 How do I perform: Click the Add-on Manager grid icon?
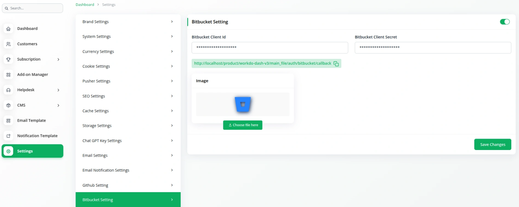(x=8, y=75)
